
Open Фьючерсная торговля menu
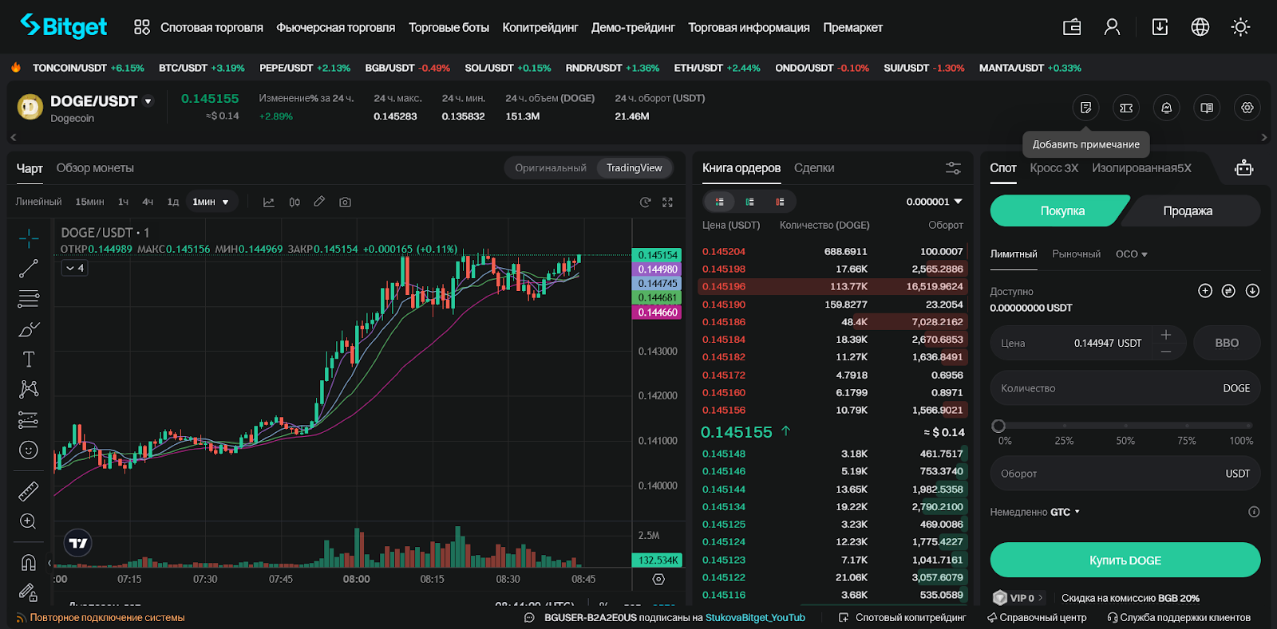[x=336, y=27]
